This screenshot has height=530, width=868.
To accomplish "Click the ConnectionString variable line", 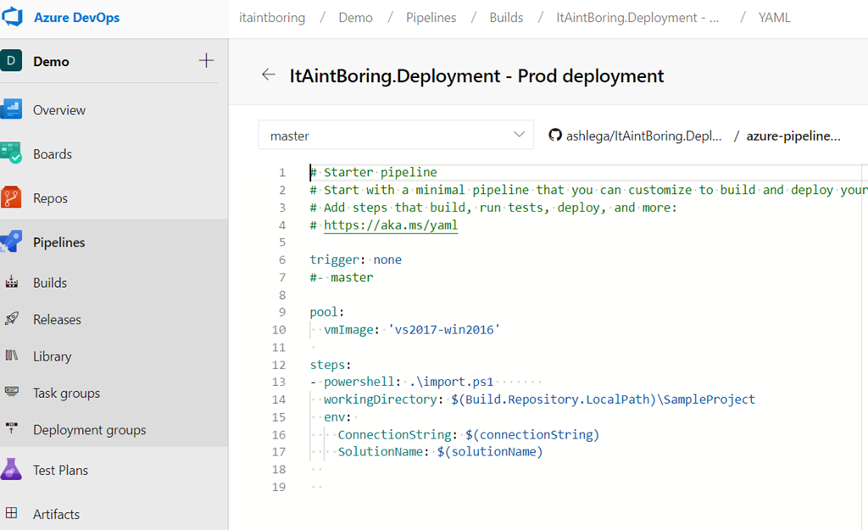I will pyautogui.click(x=468, y=435).
